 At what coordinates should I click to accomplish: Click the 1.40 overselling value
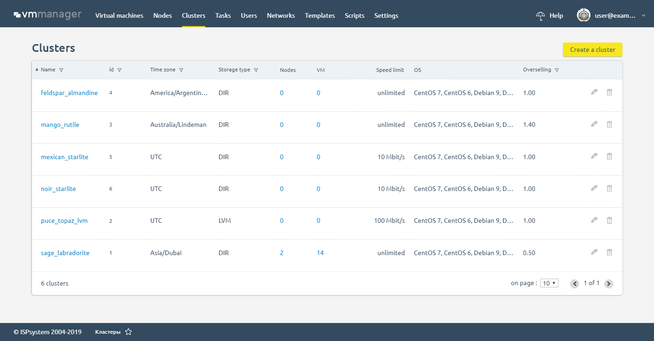(x=529, y=125)
